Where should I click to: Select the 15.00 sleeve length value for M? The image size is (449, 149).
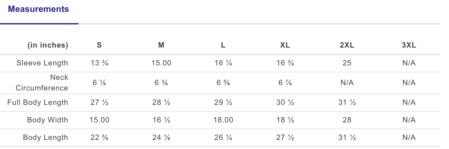tap(161, 63)
